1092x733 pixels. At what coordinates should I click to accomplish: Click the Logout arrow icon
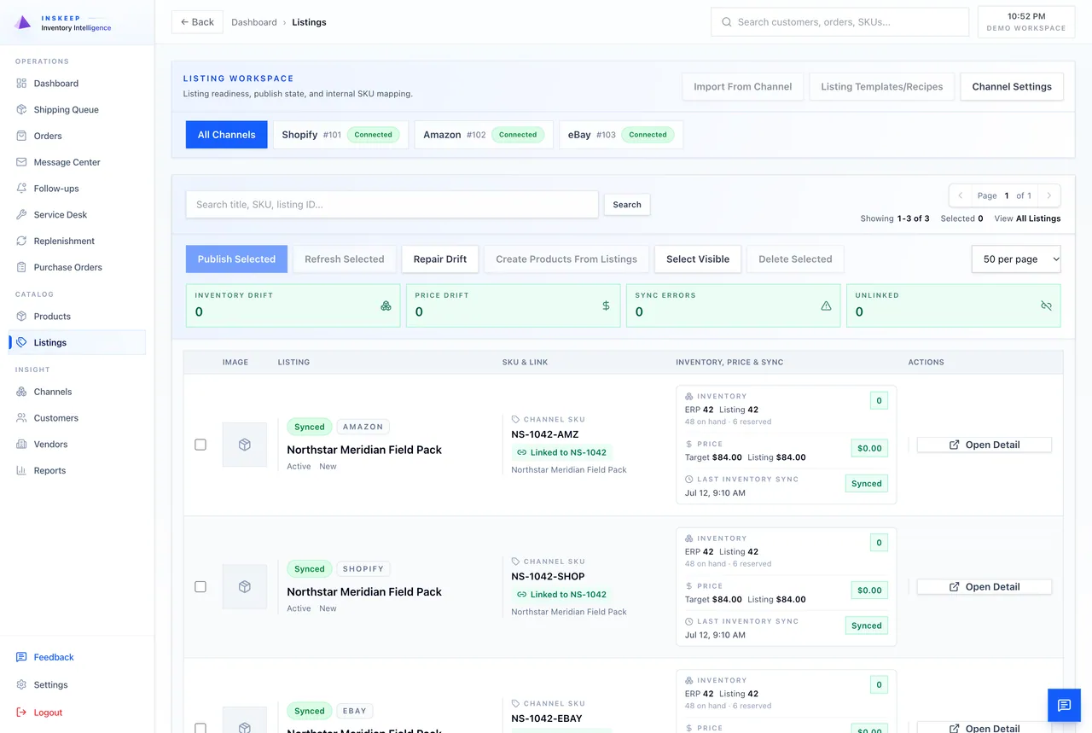pos(21,713)
